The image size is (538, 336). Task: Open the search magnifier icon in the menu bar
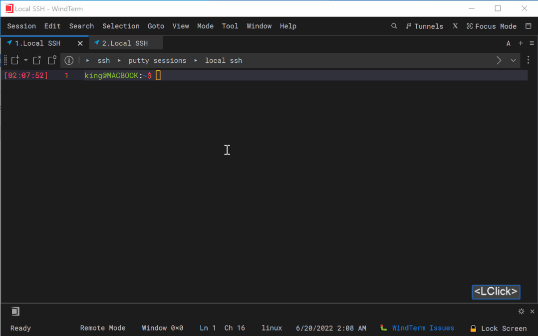[394, 26]
